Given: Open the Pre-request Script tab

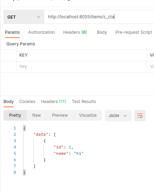Looking at the screenshot, I should click(134, 32).
